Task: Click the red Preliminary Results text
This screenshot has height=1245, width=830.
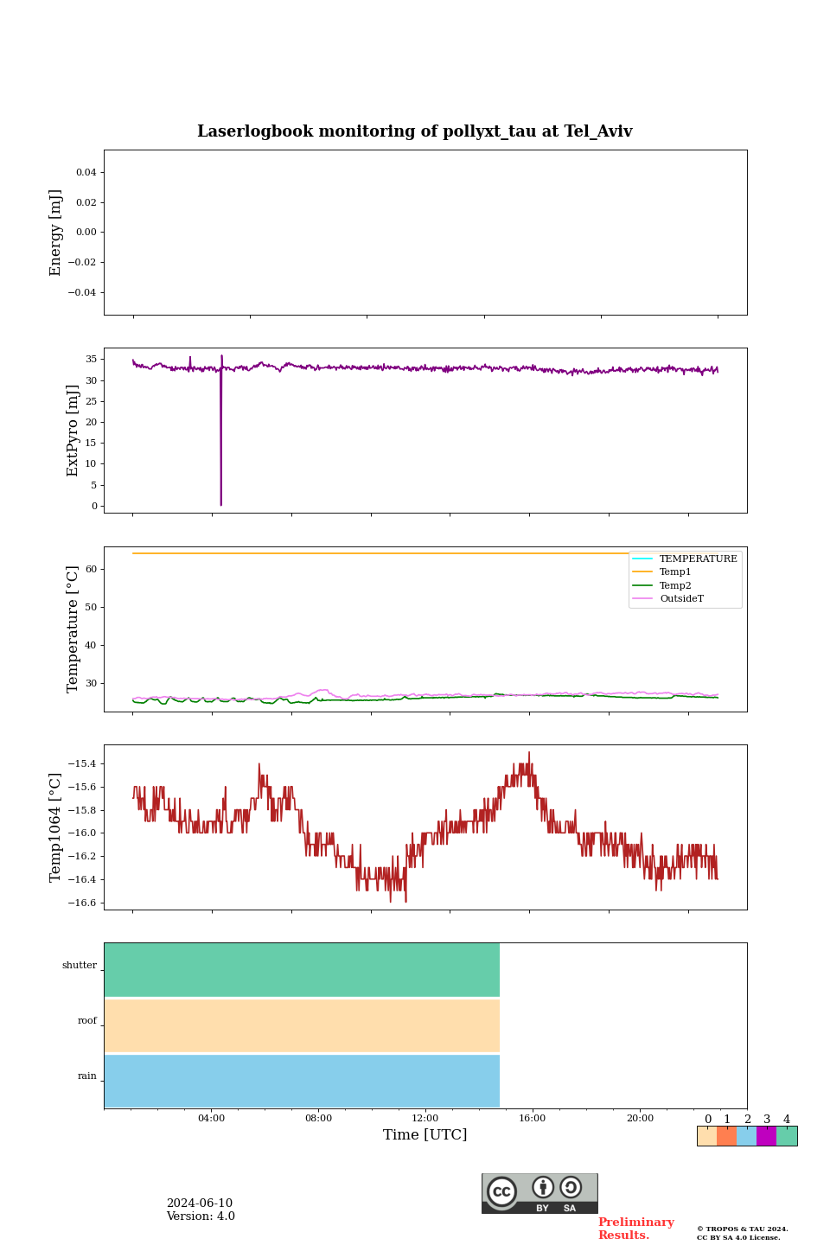Action: (635, 1229)
